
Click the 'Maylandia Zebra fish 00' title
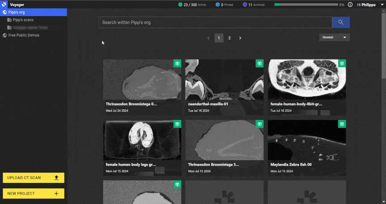(x=291, y=165)
